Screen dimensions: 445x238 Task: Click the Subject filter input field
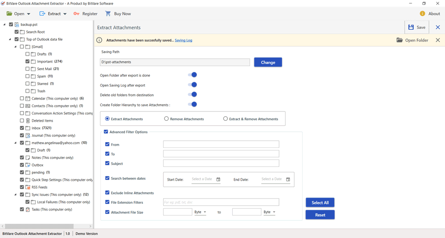(221, 163)
